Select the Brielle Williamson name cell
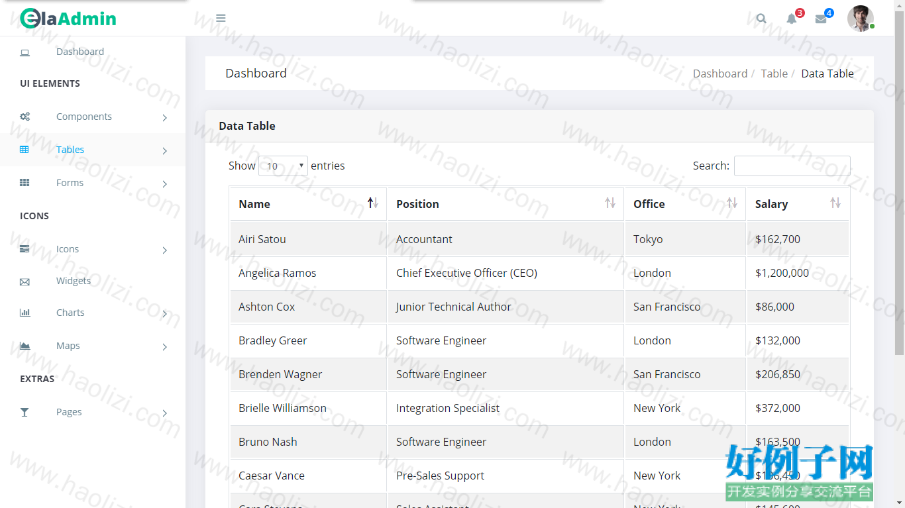Screen dimensions: 905x508 click(309, 408)
